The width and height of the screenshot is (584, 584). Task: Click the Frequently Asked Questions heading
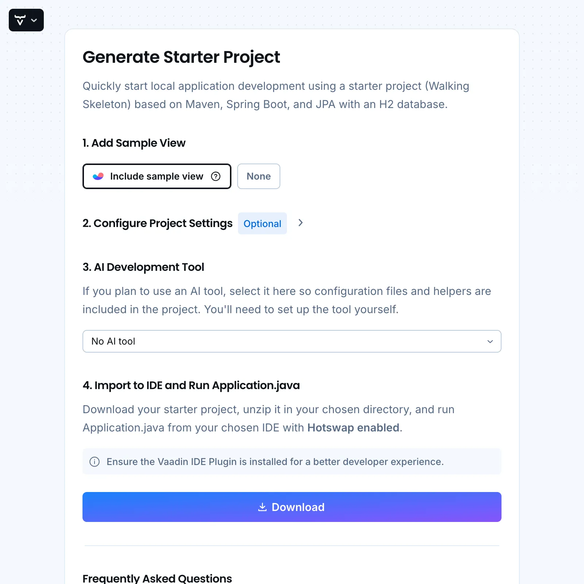(157, 578)
